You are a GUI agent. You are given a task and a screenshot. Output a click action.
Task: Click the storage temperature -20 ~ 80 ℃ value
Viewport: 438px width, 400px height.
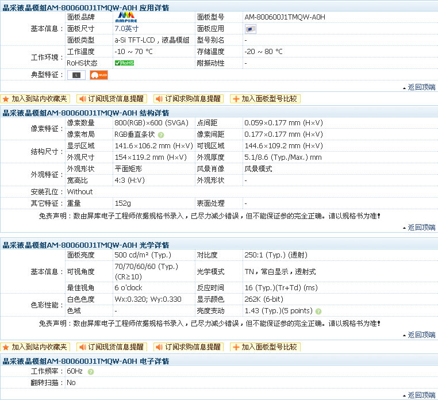coord(263,52)
